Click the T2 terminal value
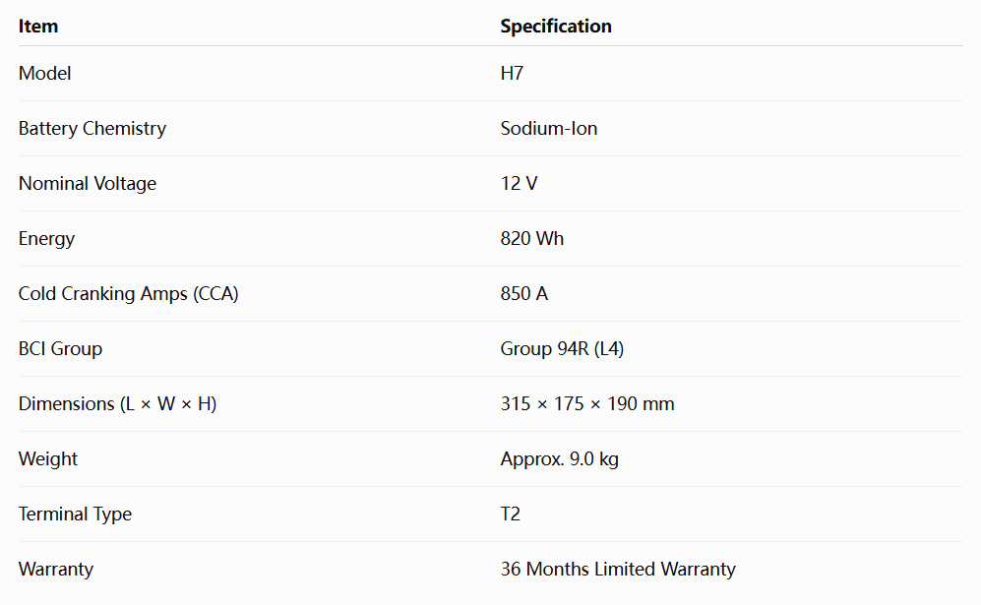 click(510, 514)
